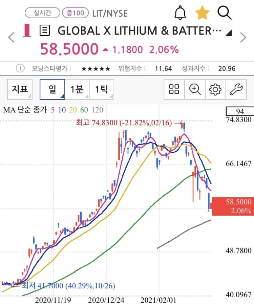Click the five-star Morningstar rating
Image resolution: width=254 pixels, height=305 pixels.
tap(96, 68)
